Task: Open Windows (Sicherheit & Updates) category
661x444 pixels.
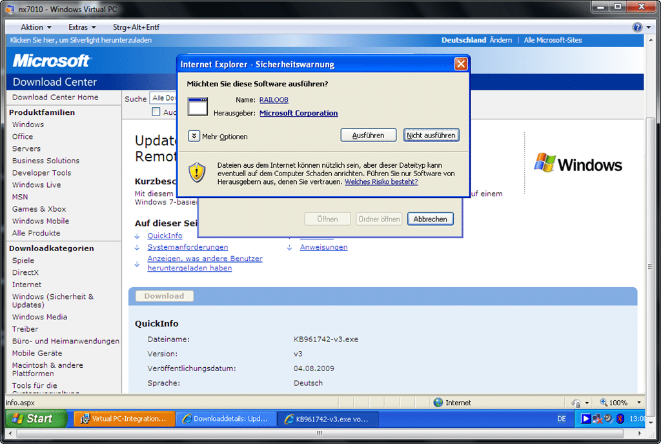Action: 53,301
